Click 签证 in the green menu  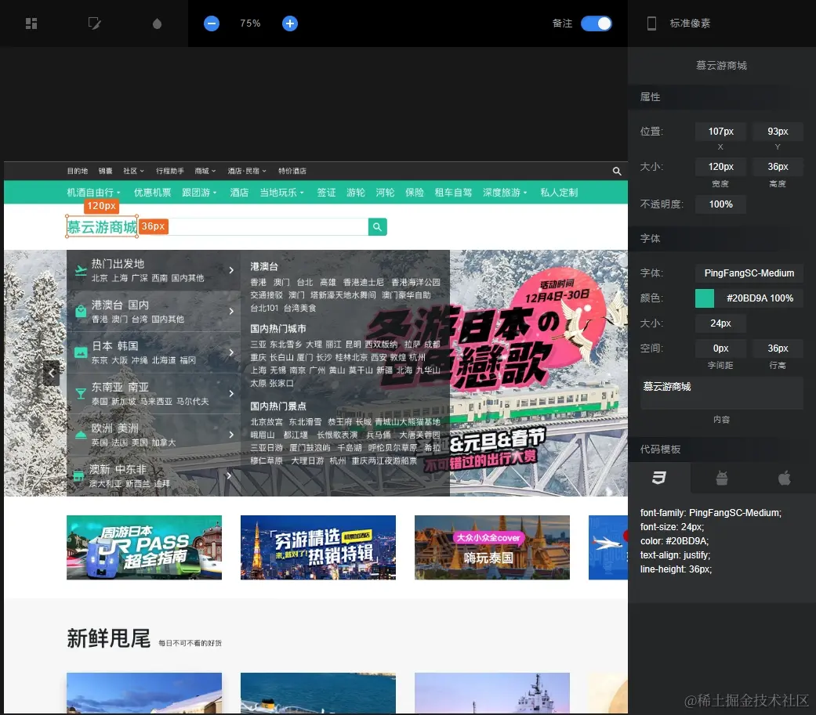(326, 193)
